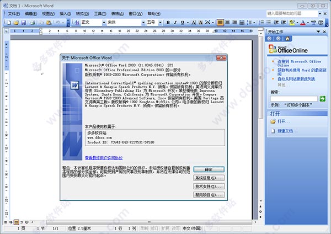Viewport: 331px width, 234px height.
Task: Click the enclosed characters icon
Action: point(321,23)
